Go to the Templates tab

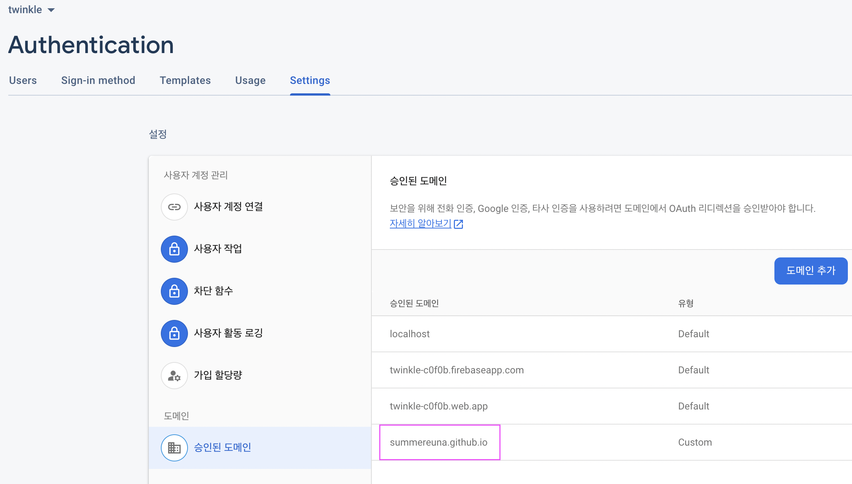point(185,81)
